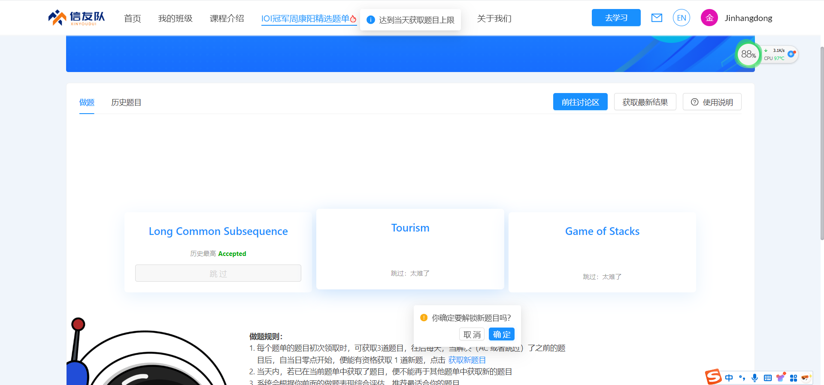Click the 跳过 button under Long Common Subsequence
The height and width of the screenshot is (385, 824).
tap(218, 273)
